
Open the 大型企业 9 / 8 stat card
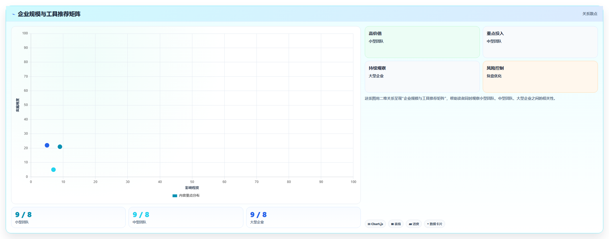[304, 217]
